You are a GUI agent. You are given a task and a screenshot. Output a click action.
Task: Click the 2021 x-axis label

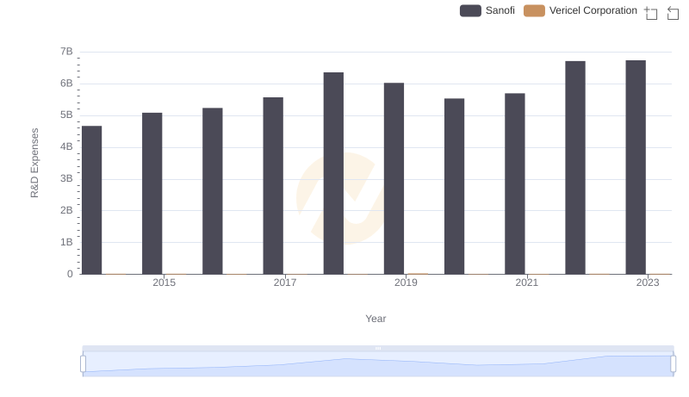click(526, 282)
